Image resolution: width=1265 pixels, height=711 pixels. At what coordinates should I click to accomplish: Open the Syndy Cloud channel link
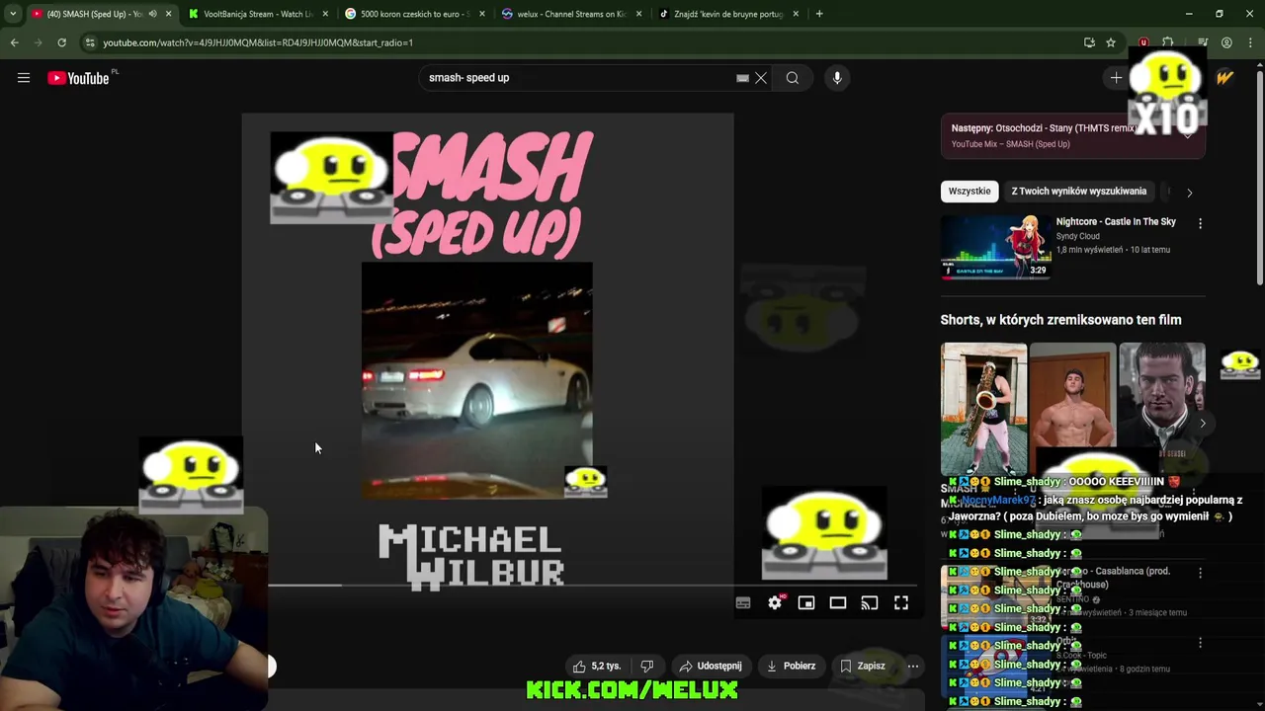(1077, 237)
